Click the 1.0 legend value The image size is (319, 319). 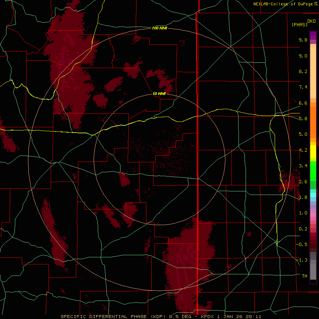[x=303, y=213]
